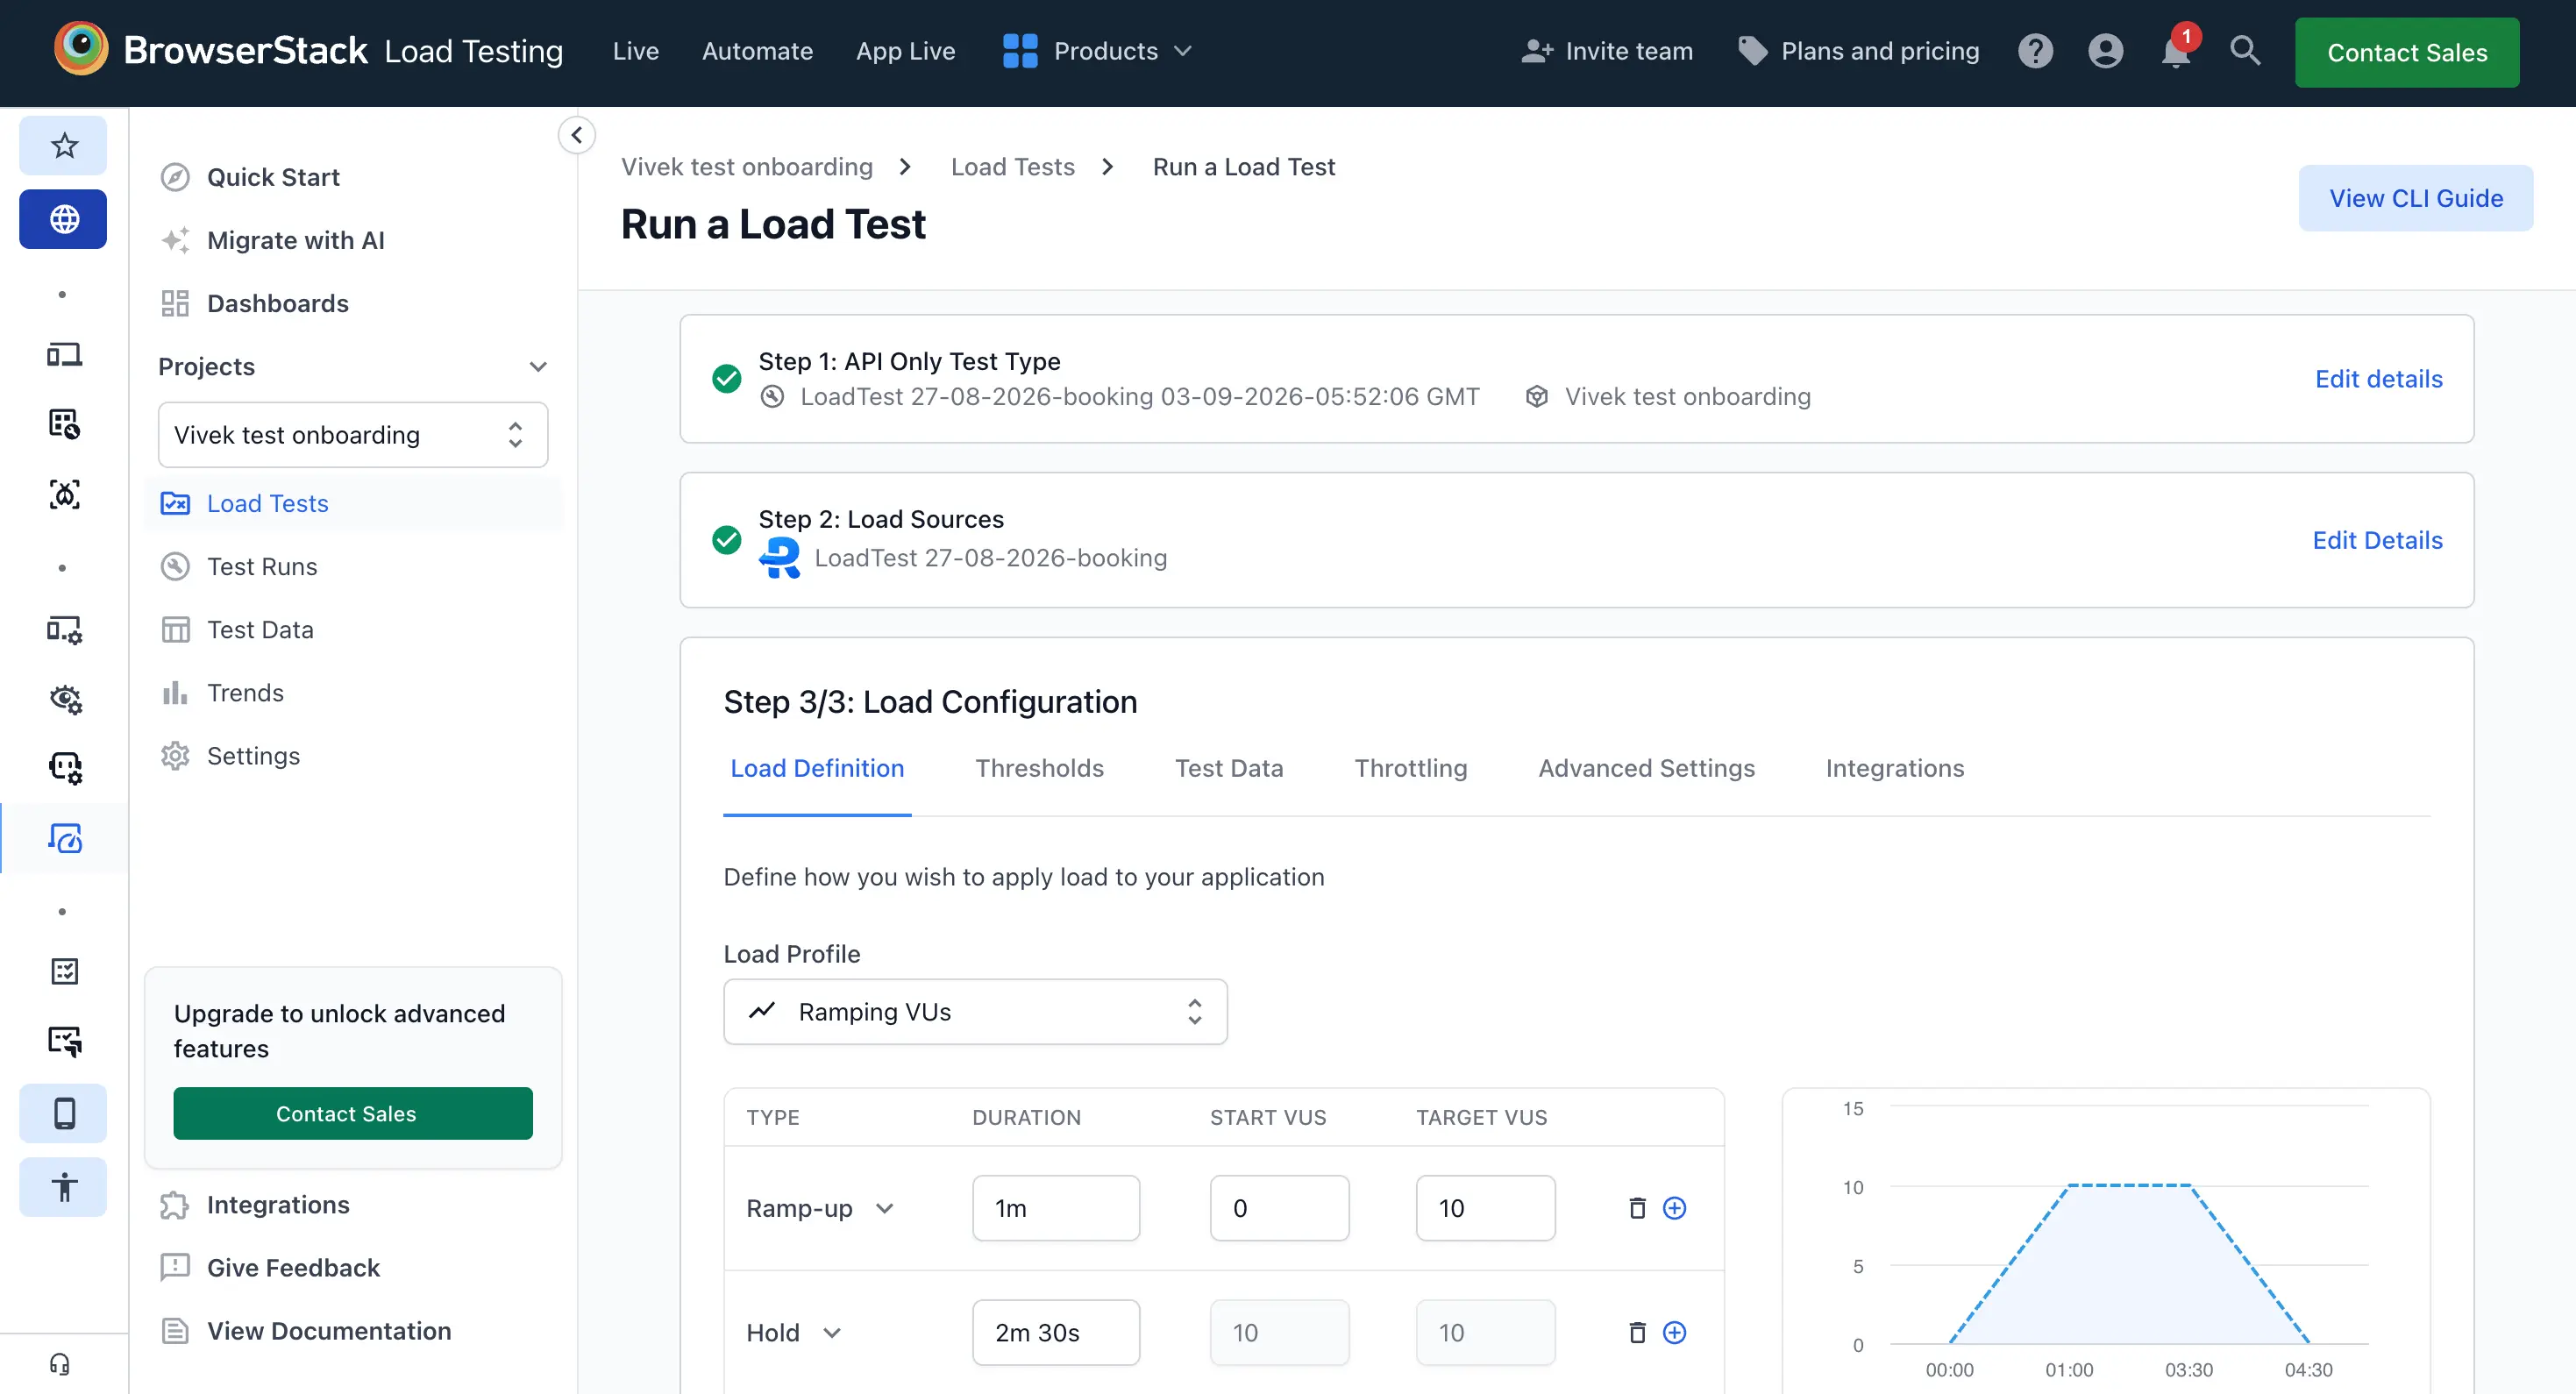Viewport: 2576px width, 1394px height.
Task: Switch to the Test Data tab
Action: click(x=1229, y=768)
